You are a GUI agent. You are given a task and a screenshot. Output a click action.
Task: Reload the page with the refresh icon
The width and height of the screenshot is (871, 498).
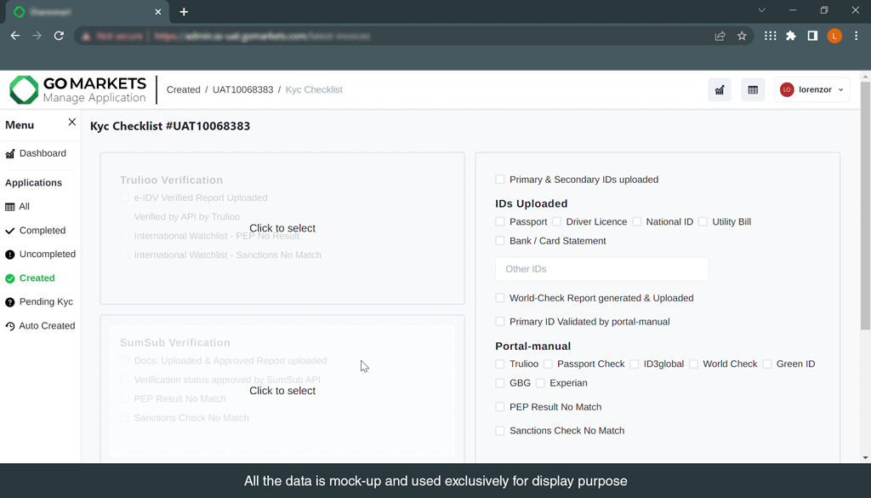point(59,36)
